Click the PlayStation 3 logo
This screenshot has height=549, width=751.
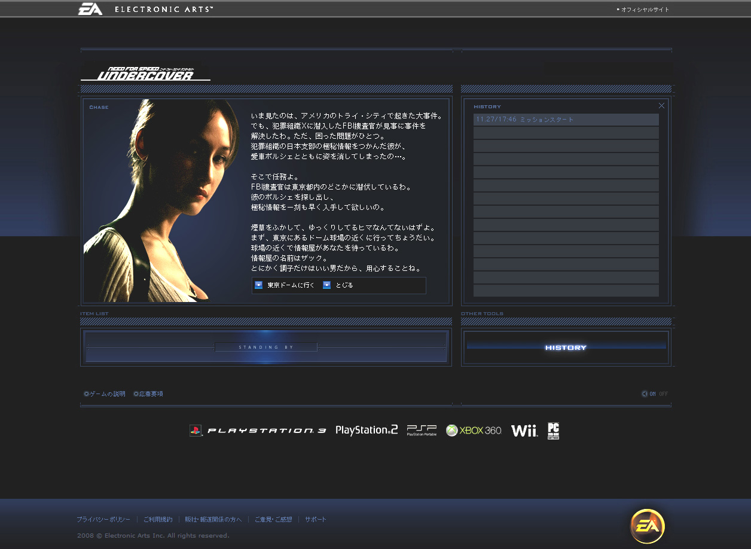258,431
